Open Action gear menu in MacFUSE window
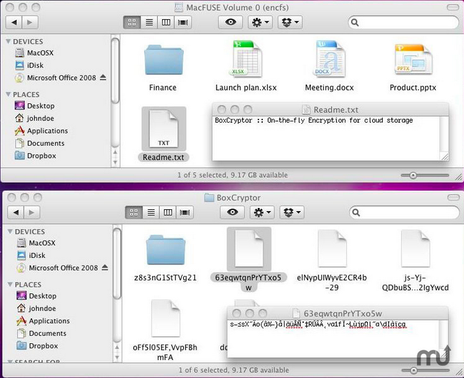The image size is (464, 378). 260,22
